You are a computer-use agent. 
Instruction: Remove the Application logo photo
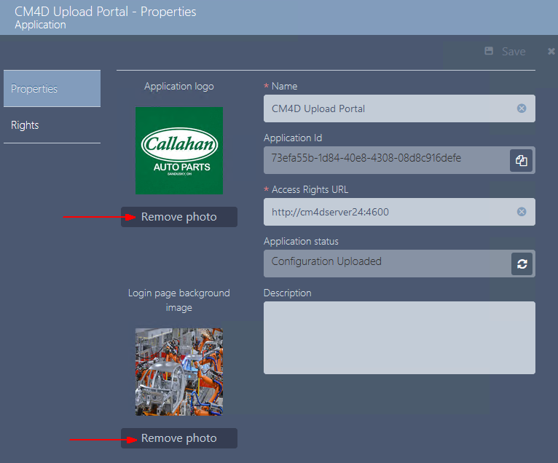[x=179, y=217]
